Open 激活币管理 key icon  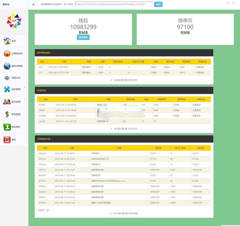(x=7, y=66)
